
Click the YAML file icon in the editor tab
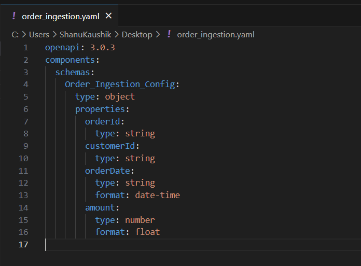[x=13, y=16]
